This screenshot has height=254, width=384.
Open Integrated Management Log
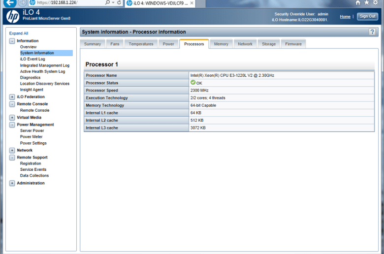(x=45, y=65)
